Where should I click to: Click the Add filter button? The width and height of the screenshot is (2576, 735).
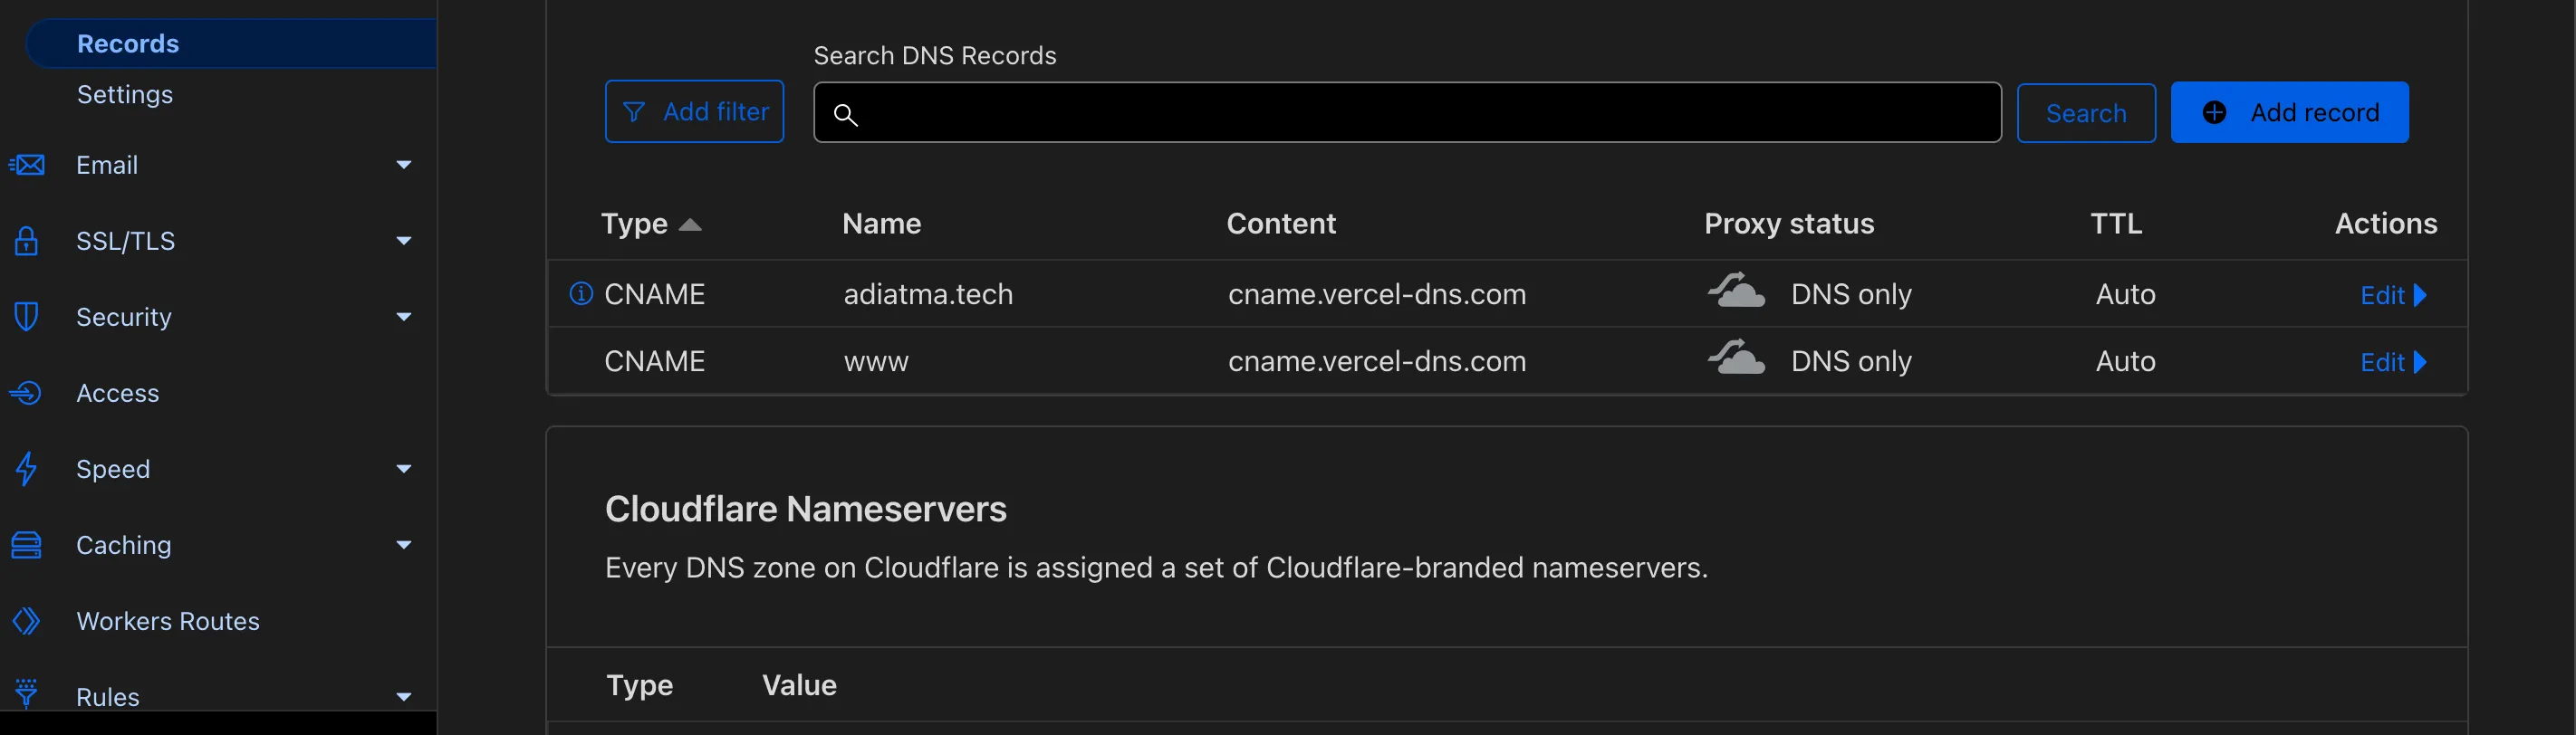(694, 112)
